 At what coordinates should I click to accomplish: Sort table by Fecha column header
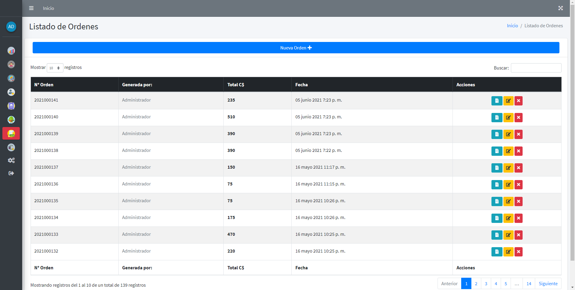coord(301,85)
